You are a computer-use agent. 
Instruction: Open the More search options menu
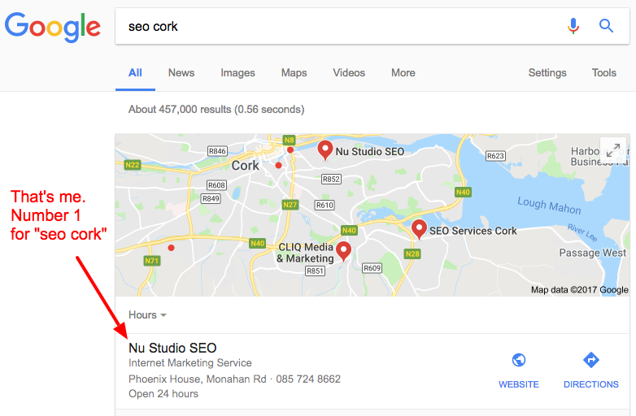(403, 72)
